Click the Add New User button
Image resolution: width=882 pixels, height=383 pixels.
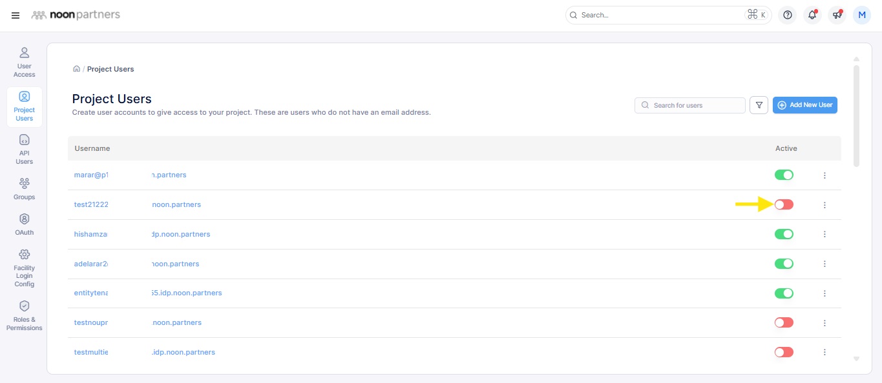pyautogui.click(x=804, y=105)
